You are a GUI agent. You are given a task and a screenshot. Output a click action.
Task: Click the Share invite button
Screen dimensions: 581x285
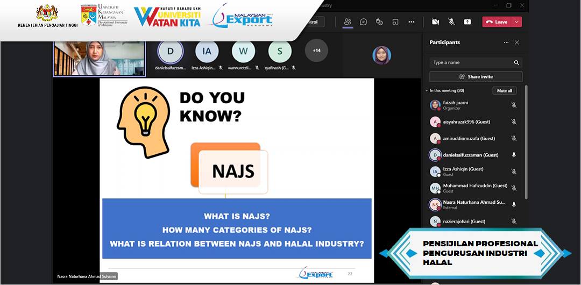(476, 77)
